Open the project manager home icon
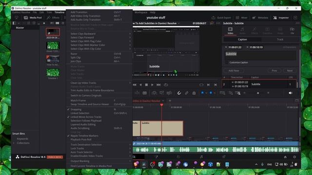Viewport: 312px width, 175px height. (285, 157)
